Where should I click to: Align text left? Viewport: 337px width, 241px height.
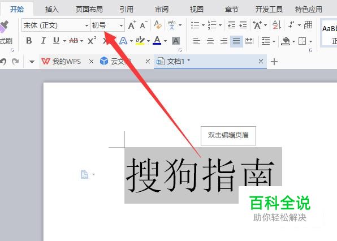click(196, 41)
